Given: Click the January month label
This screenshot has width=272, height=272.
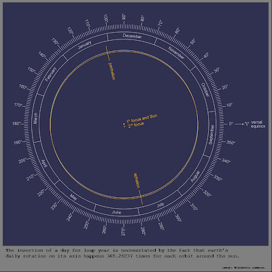Looking at the screenshot, I should pos(84,45).
